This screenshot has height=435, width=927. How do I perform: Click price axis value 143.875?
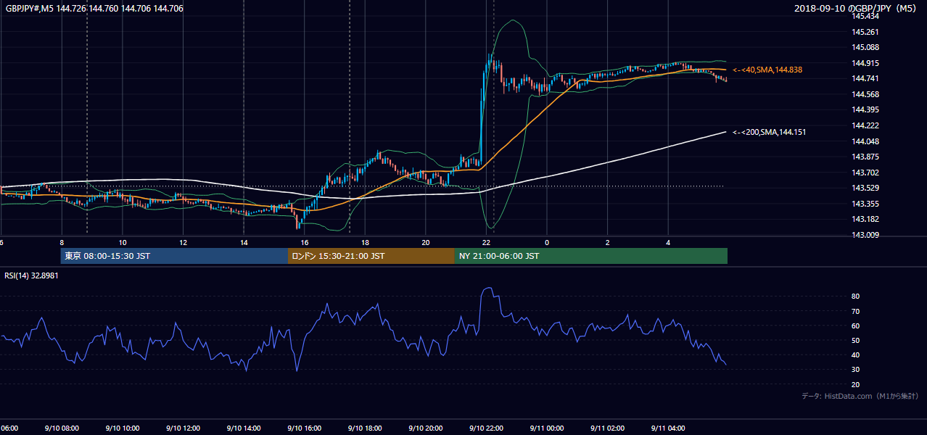pos(865,157)
